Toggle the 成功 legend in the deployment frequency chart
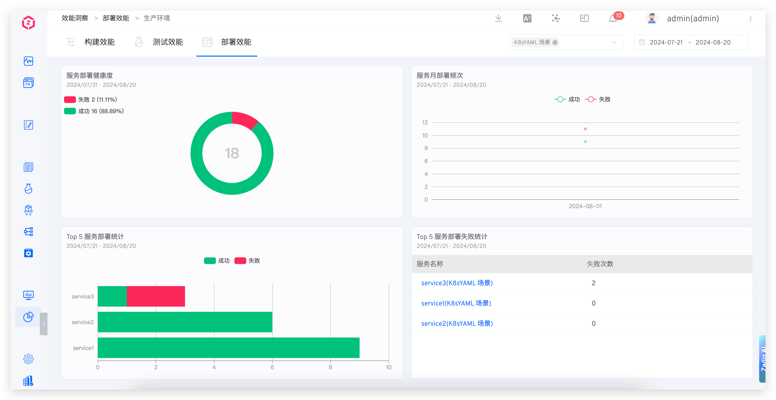Screen dimensions: 776x400 567,99
